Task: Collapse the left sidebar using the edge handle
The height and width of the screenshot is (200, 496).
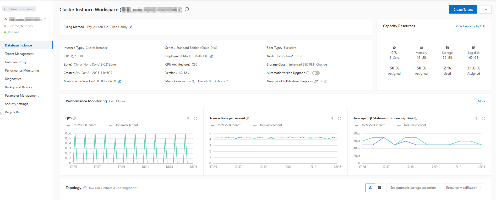Action: point(1,113)
